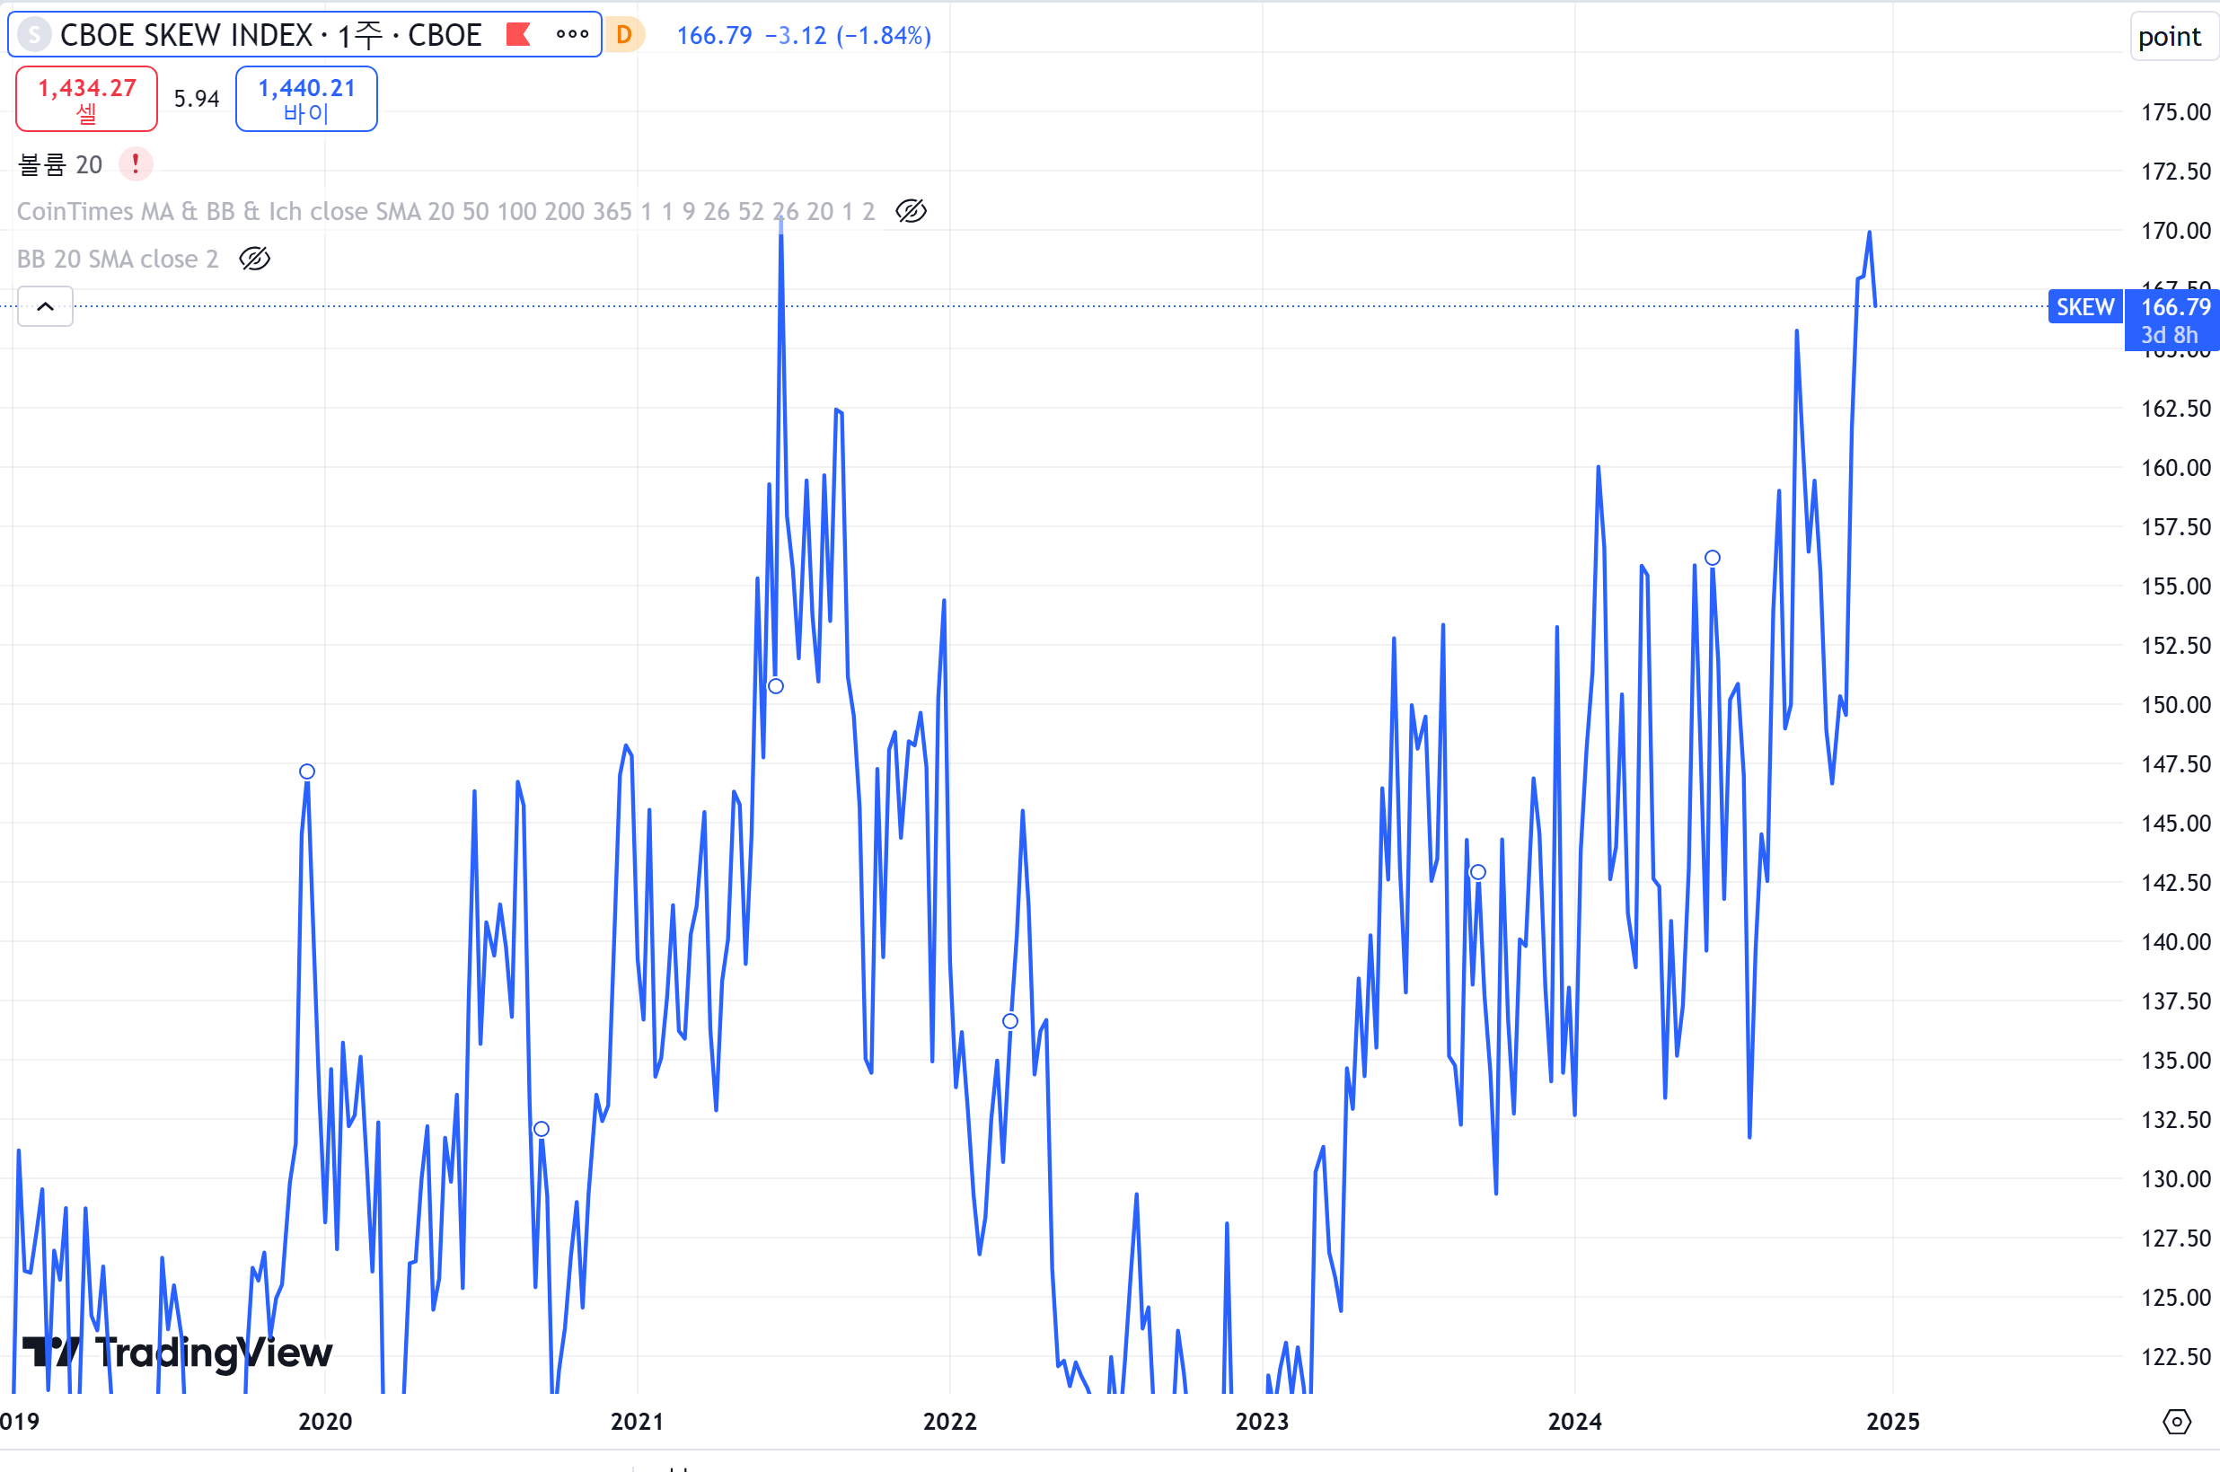This screenshot has height=1472, width=2220.
Task: Click the CBOE SKEW INDEX symbol title
Action: pyautogui.click(x=270, y=35)
